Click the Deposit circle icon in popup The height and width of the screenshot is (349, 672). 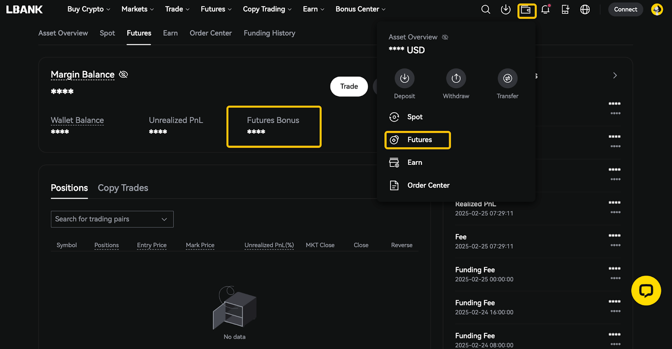click(404, 78)
